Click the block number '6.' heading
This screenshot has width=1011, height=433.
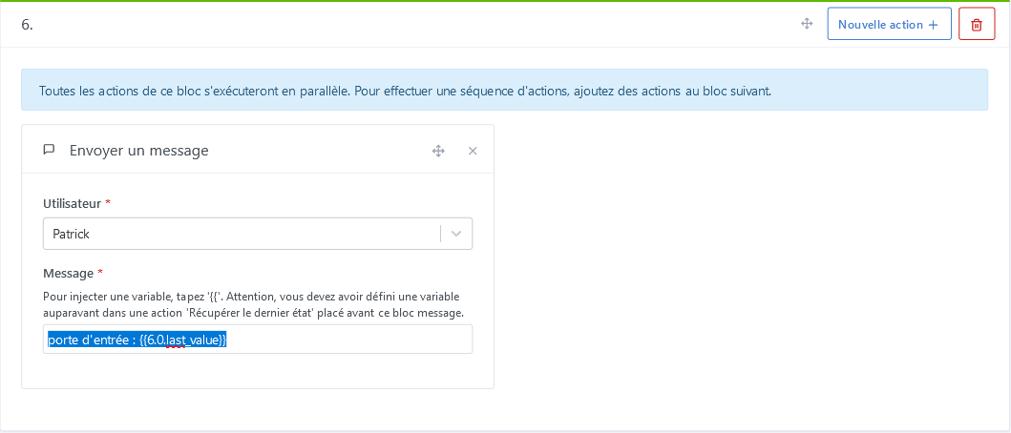pos(28,25)
